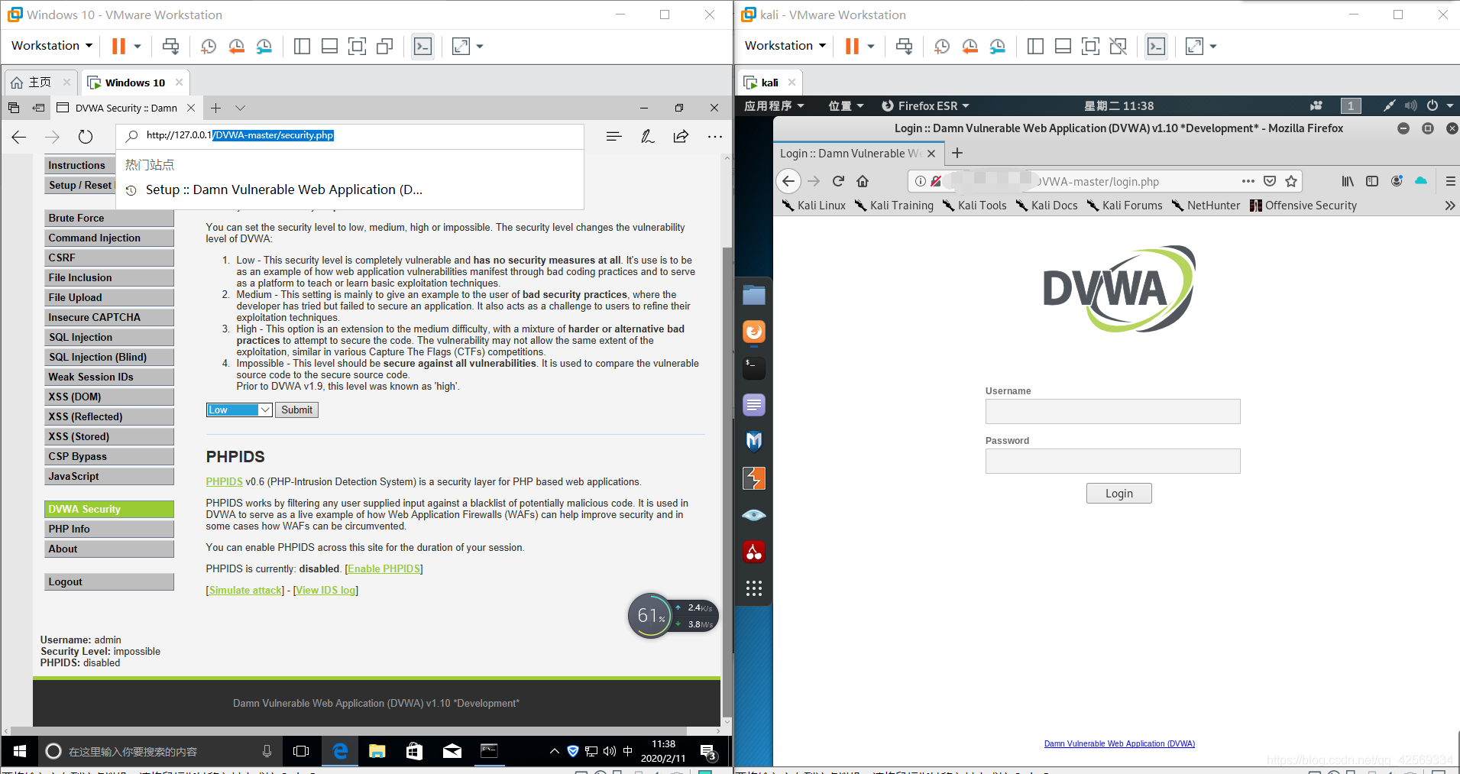Show more Firefox bookmarks chevron
Image resolution: width=1460 pixels, height=774 pixels.
tap(1450, 206)
